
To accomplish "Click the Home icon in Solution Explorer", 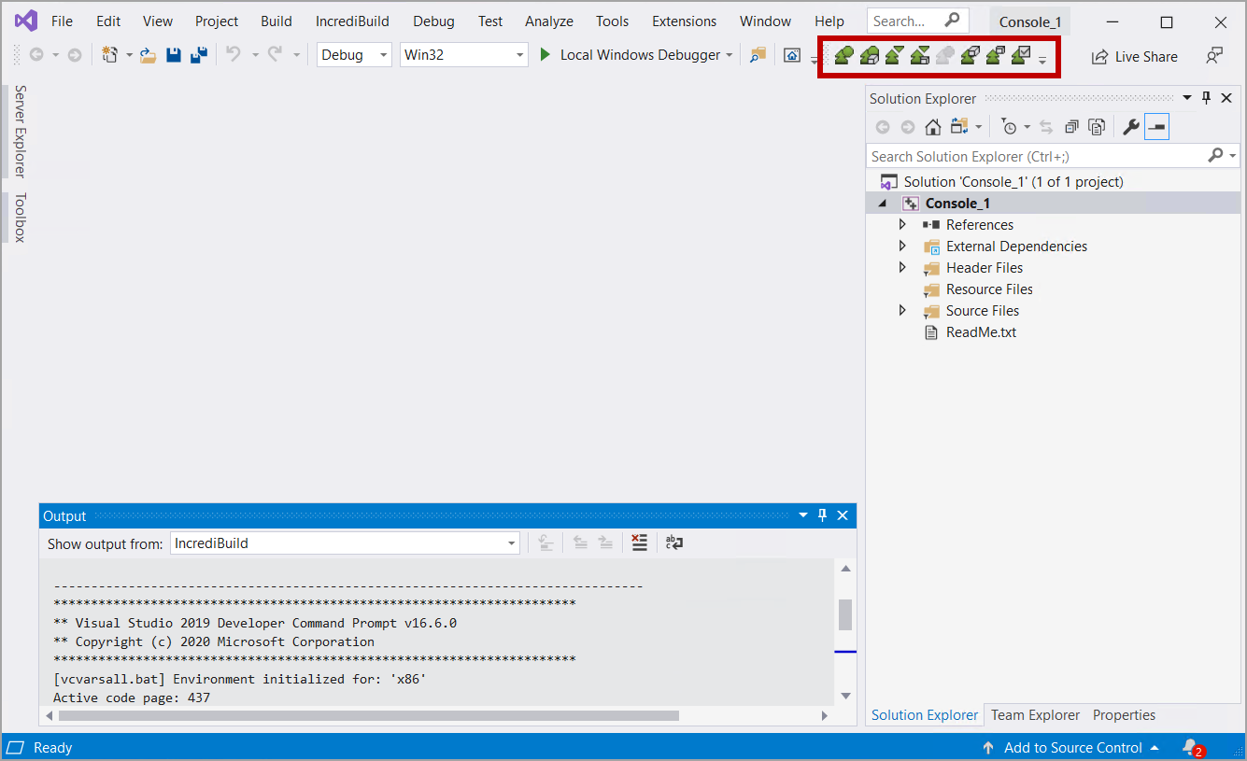I will [932, 127].
